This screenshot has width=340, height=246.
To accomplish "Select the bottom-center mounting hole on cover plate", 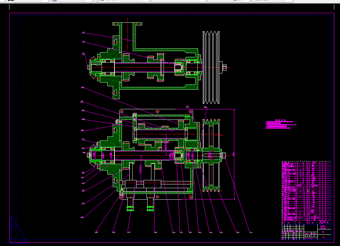I will [157, 197].
